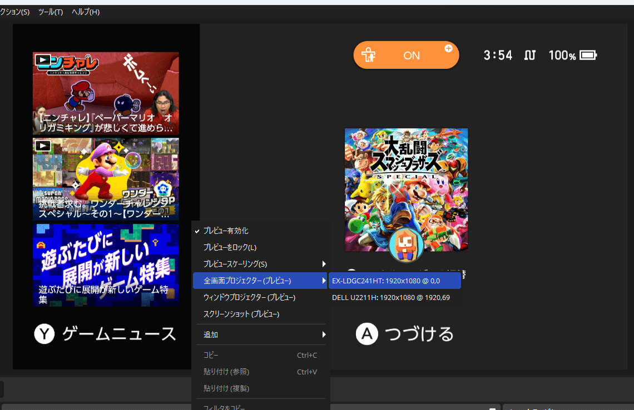Click the 100% battery percentage text
The height and width of the screenshot is (410, 634).
[x=562, y=56]
